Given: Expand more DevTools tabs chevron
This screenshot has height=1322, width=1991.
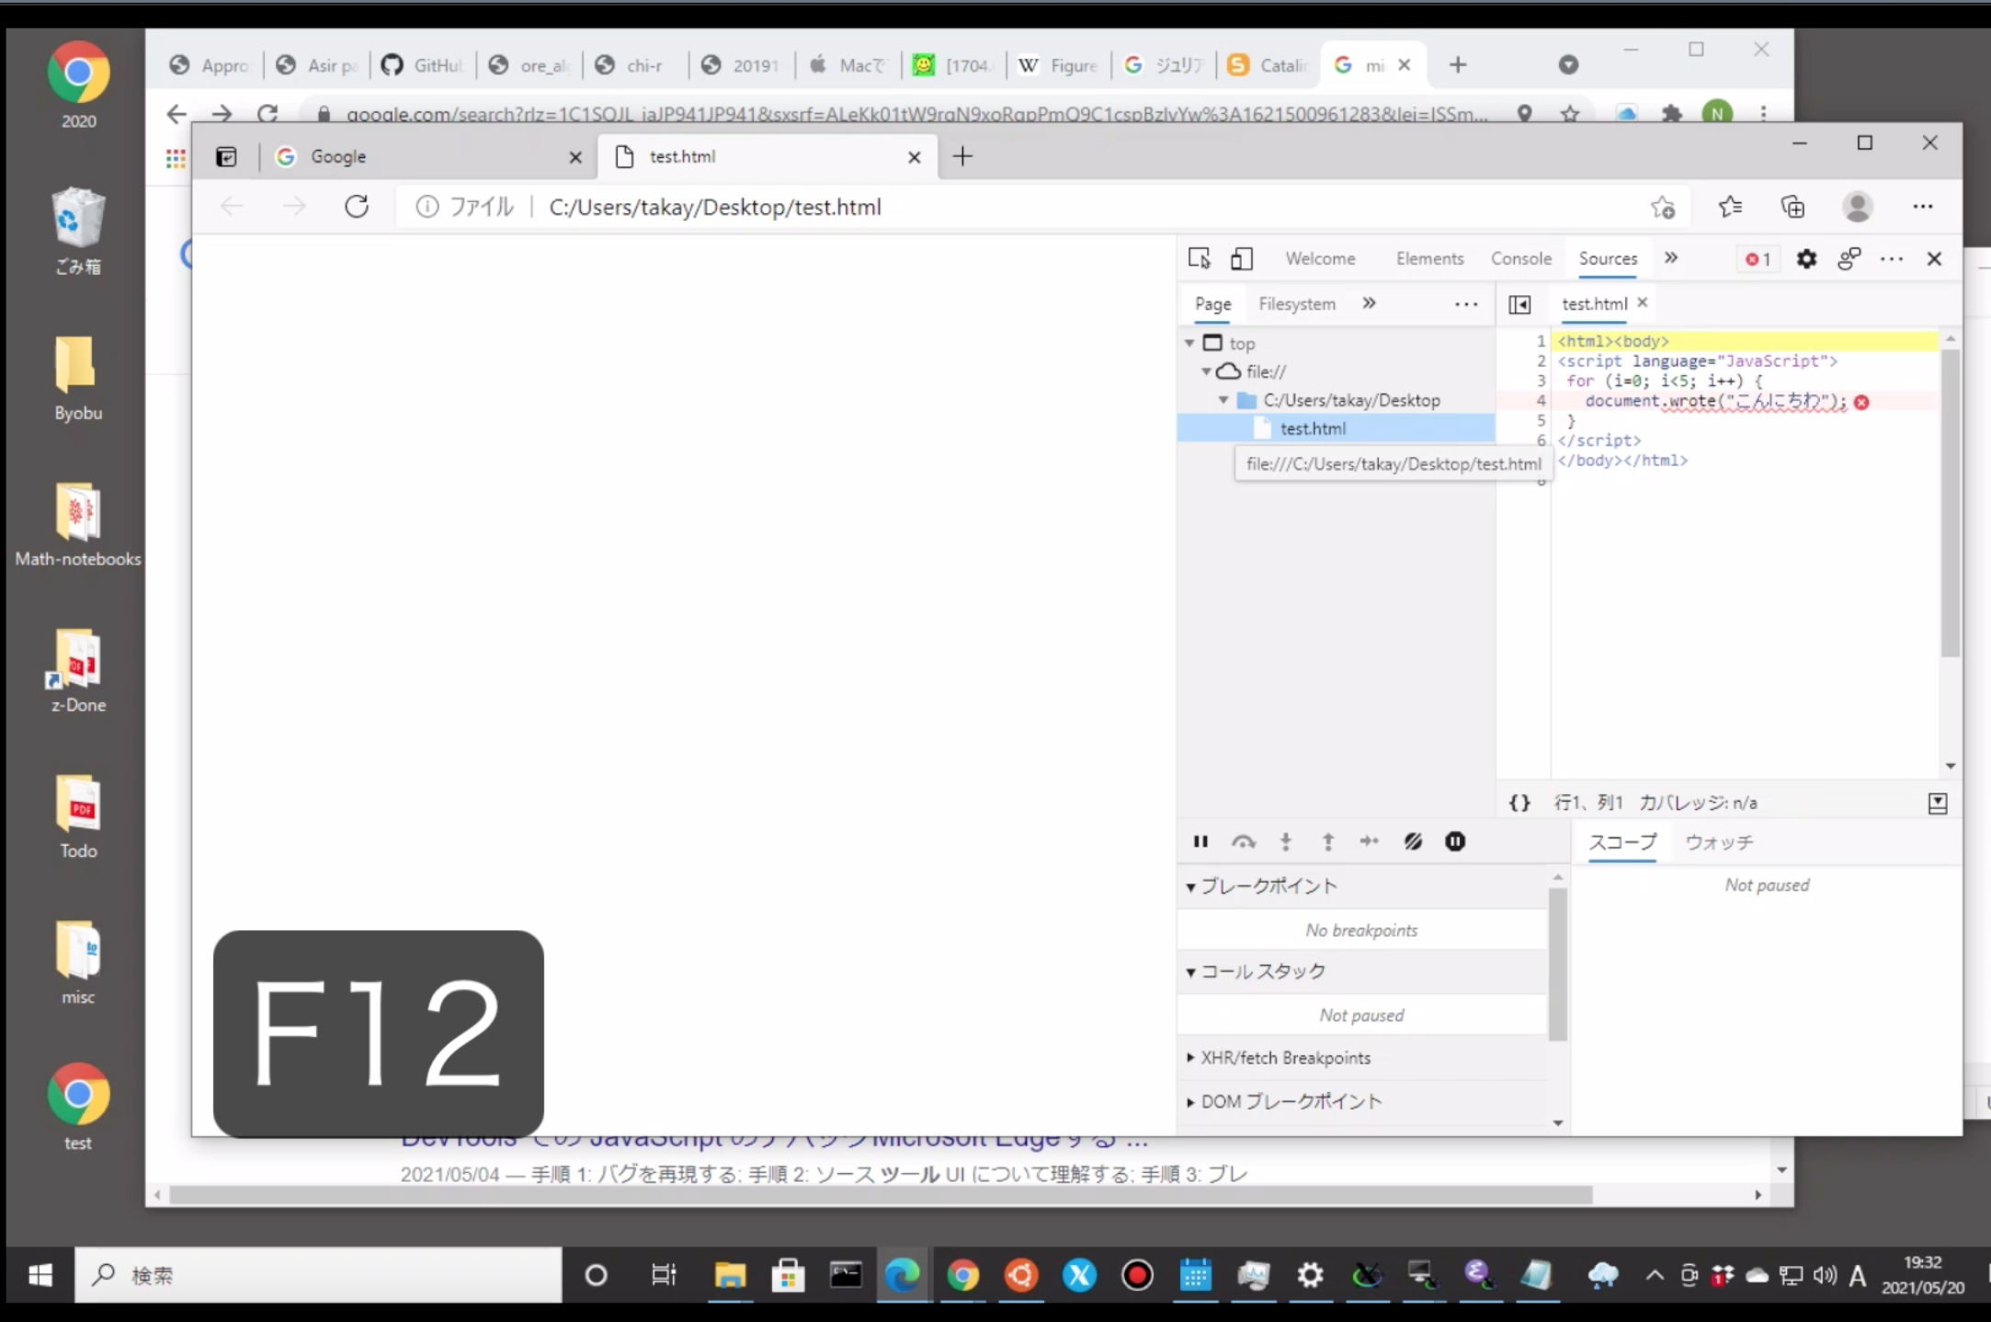Looking at the screenshot, I should 1671,258.
